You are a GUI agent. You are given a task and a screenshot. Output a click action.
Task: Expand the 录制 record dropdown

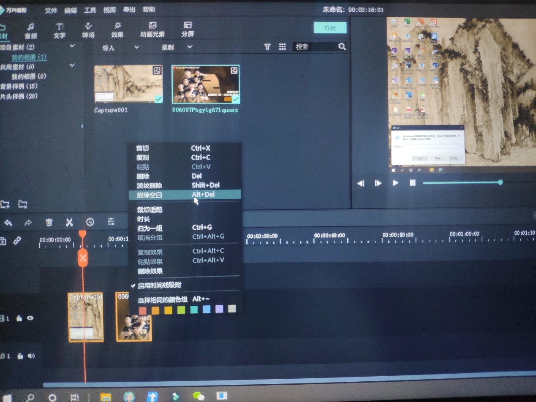[190, 47]
